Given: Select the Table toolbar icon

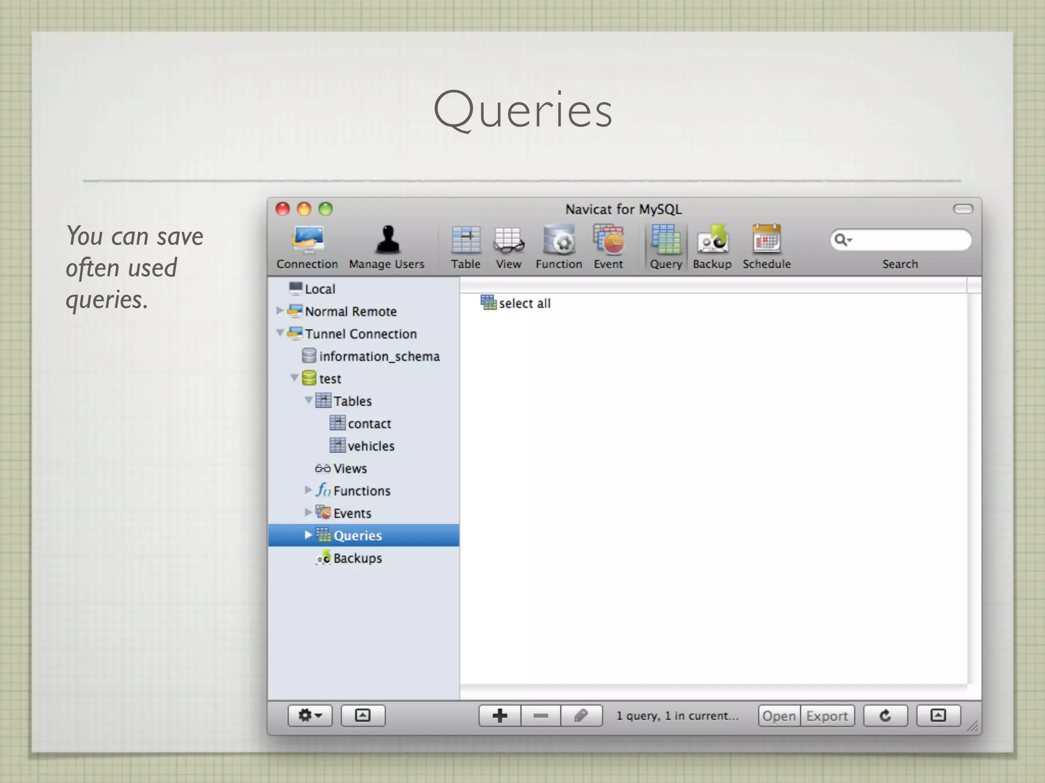Looking at the screenshot, I should (465, 247).
